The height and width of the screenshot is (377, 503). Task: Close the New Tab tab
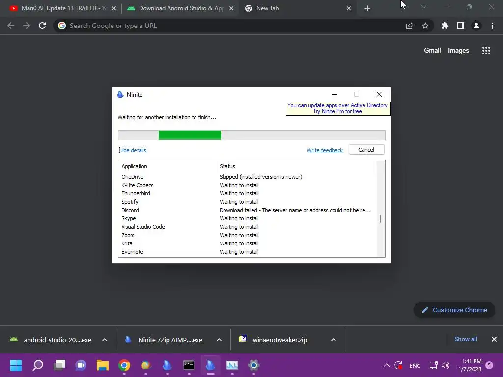click(x=349, y=9)
